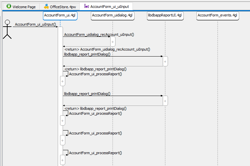Expand the AccountForm_uidialog_recAccount_uiInput activation box
250x166 pixels.
pos(113,42)
